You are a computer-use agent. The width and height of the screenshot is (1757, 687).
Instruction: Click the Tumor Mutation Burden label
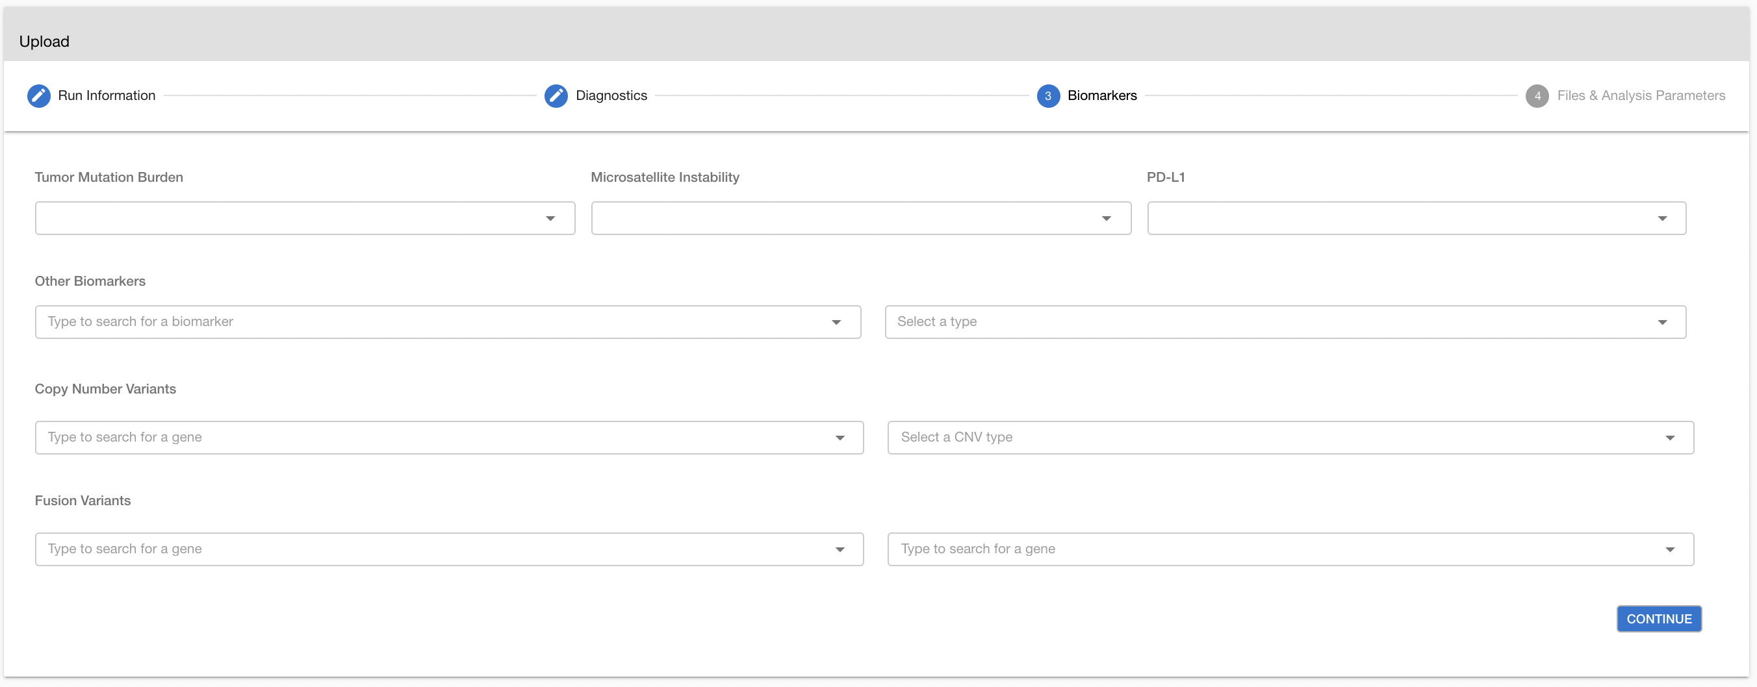[109, 177]
